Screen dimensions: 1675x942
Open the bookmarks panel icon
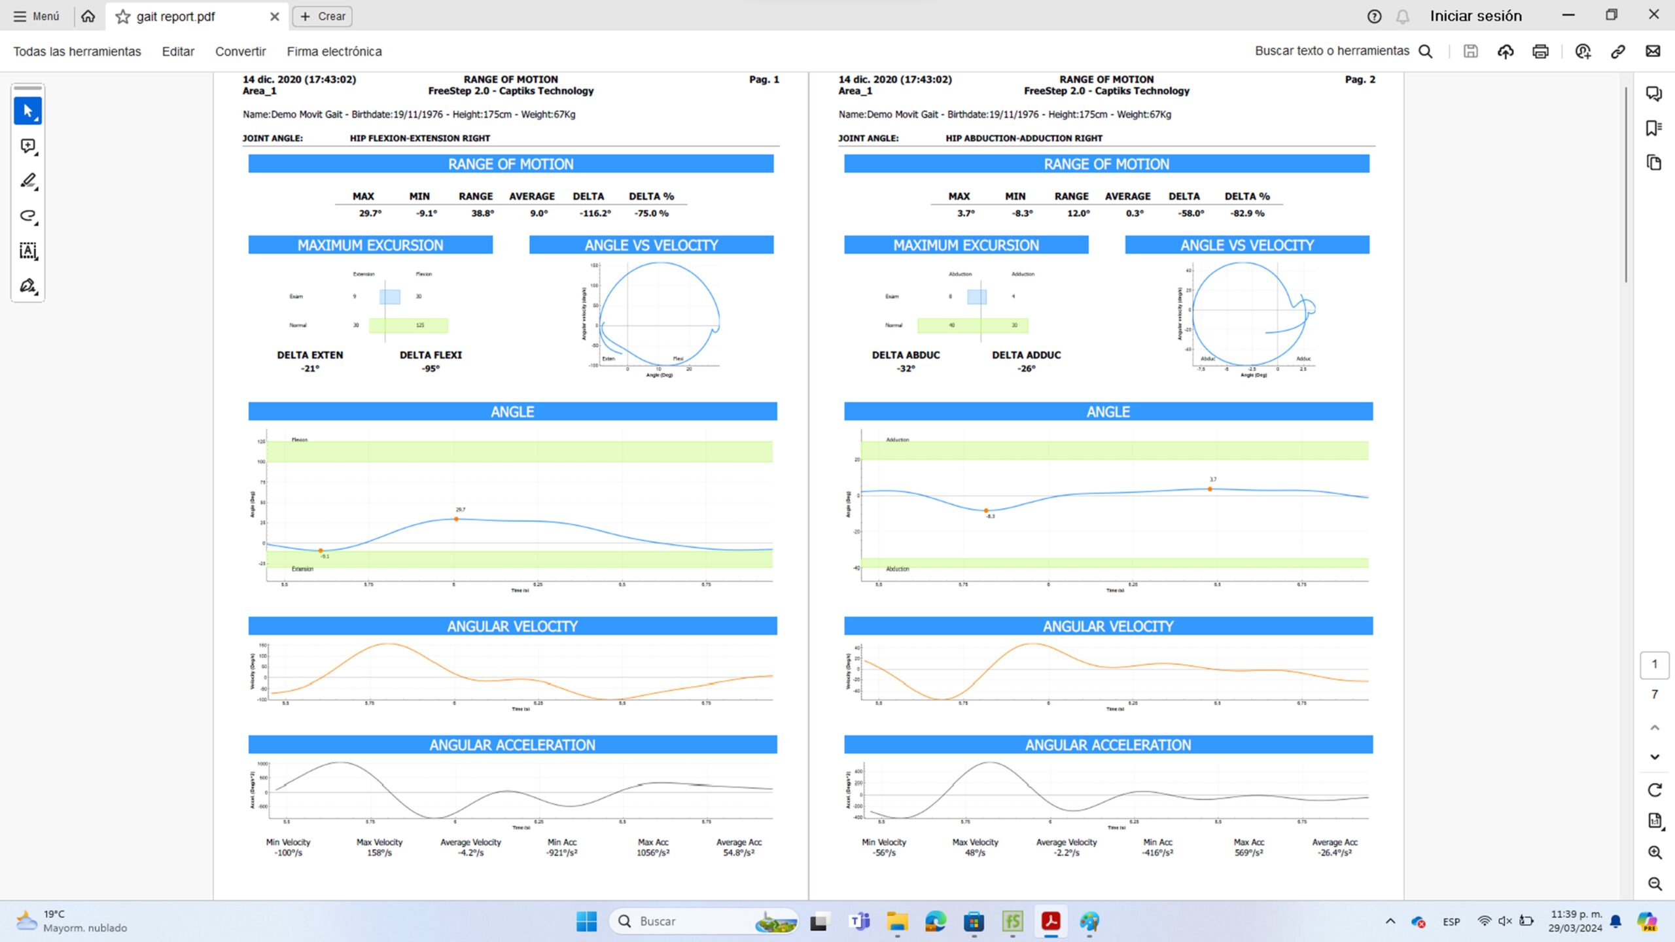[x=1653, y=128]
